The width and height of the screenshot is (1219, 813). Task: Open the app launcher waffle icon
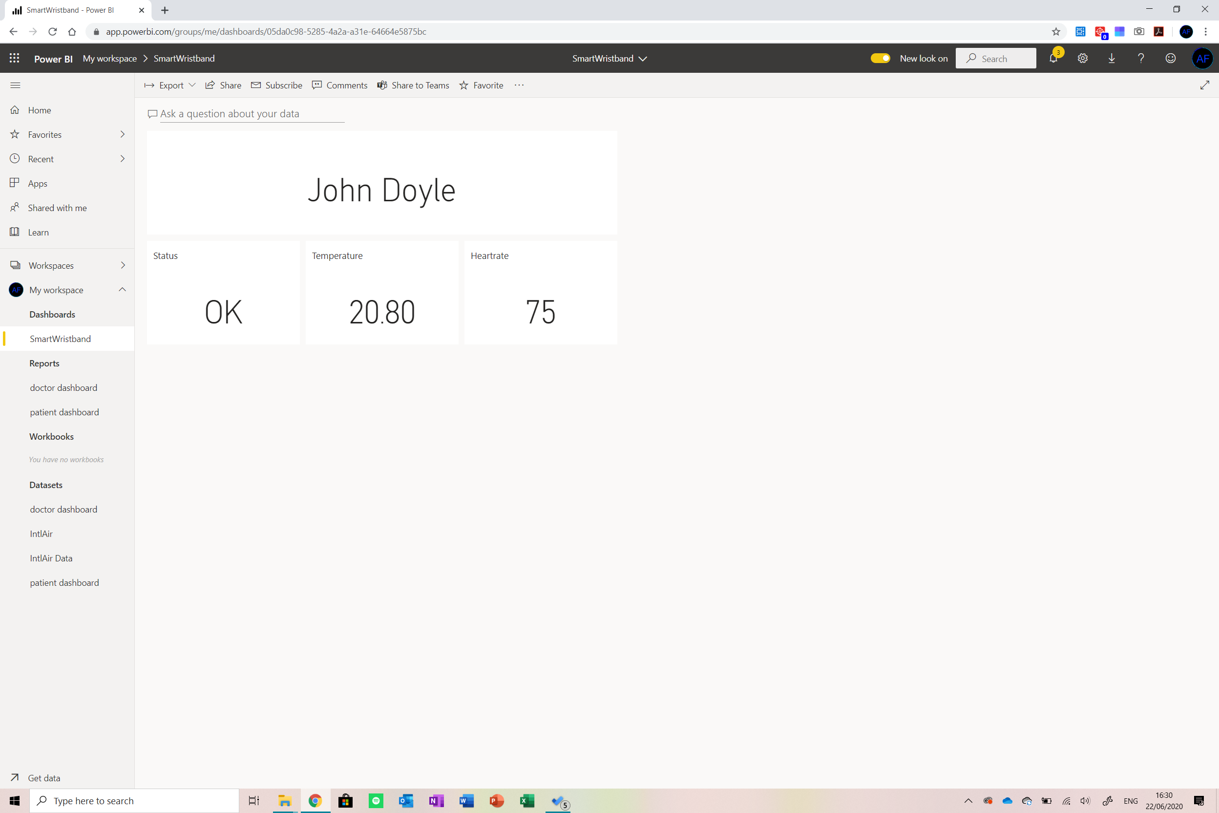click(15, 58)
